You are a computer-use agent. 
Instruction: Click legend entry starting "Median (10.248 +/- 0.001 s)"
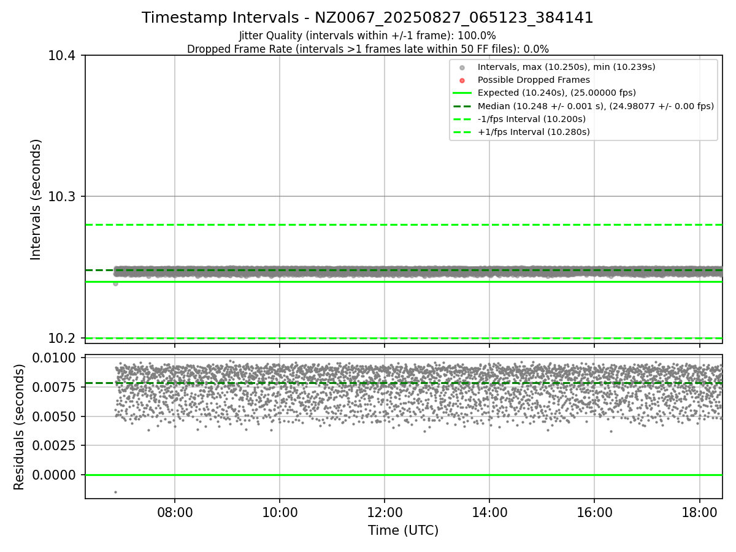coord(596,106)
